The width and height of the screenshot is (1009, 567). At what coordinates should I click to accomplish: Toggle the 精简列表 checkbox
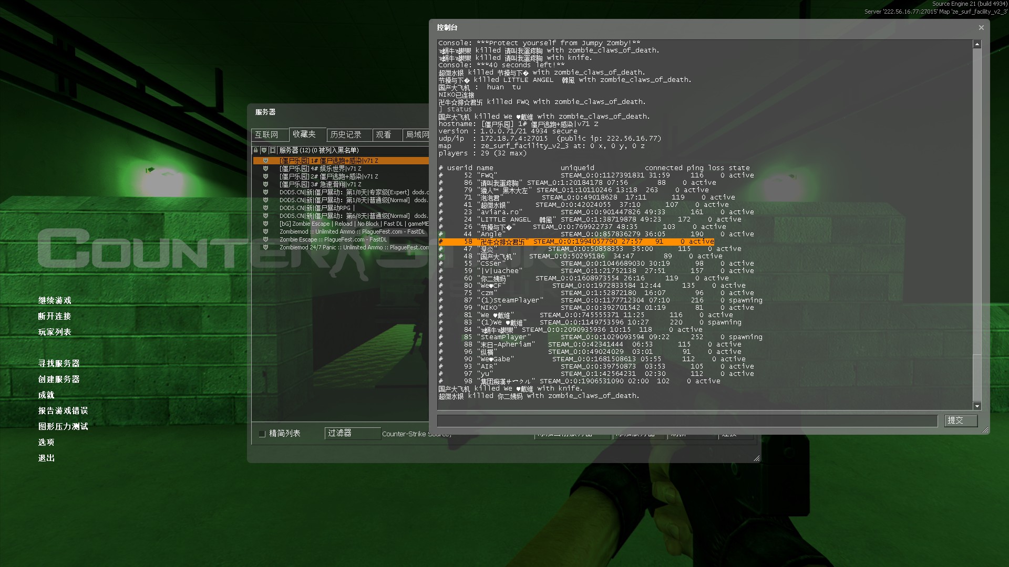[262, 434]
